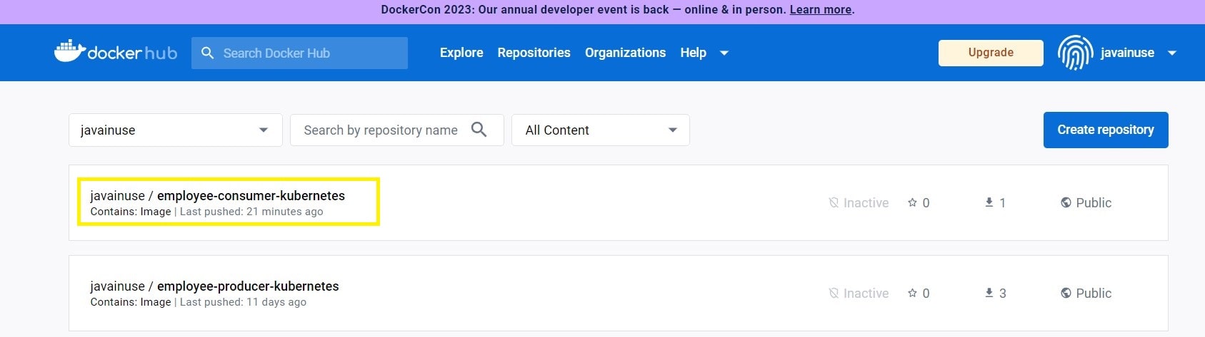
Task: Click 'Last pushed: 21 minutes ago' text
Action: [x=251, y=212]
